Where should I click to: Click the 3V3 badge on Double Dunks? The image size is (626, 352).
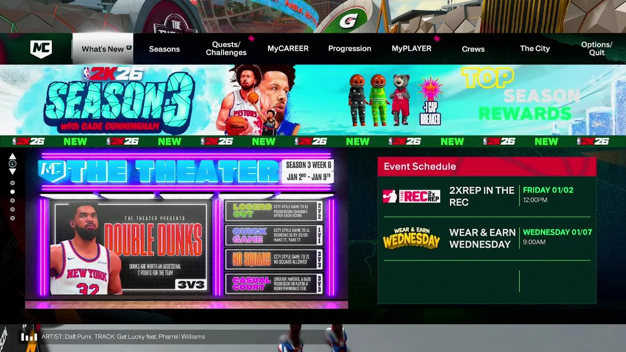190,285
